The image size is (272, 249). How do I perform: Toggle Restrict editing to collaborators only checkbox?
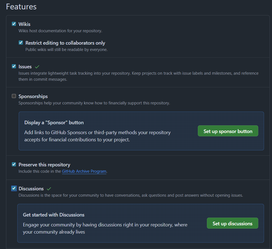coord(21,43)
